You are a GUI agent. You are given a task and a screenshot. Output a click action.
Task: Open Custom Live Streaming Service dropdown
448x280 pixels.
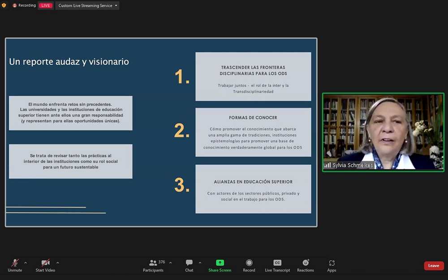[87, 6]
